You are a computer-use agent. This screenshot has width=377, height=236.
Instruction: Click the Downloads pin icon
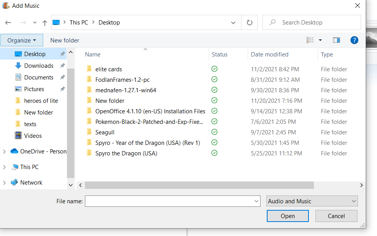tap(63, 65)
